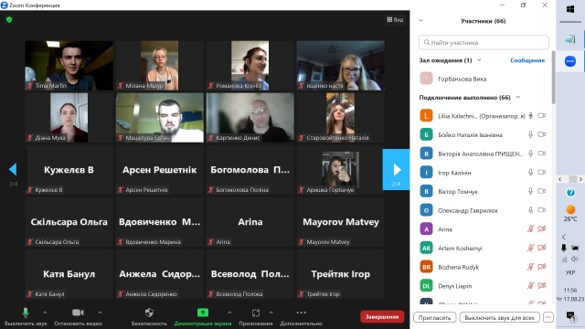Expand audio options arrow beside microphone
Viewport: 585px width, 329px height.
click(45, 313)
